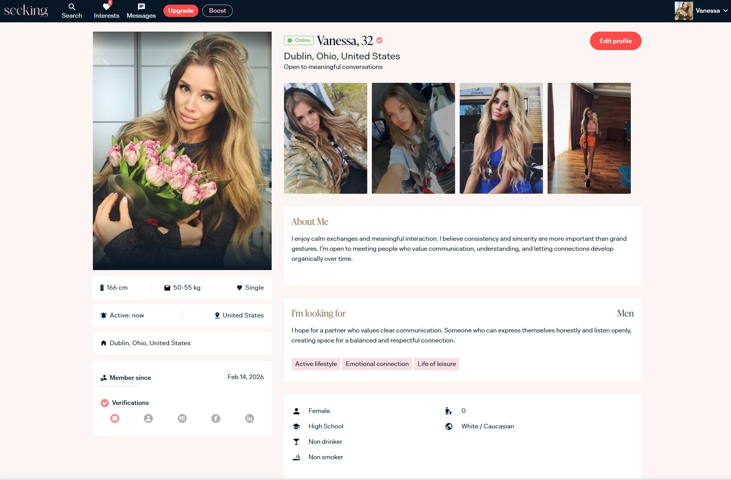Select the Emotional connection tag

pos(377,364)
